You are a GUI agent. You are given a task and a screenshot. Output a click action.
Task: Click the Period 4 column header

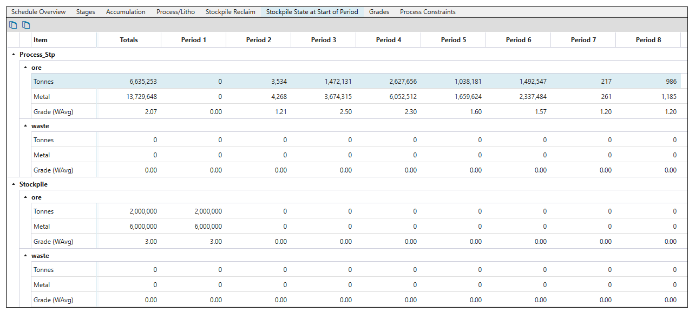[x=389, y=40]
